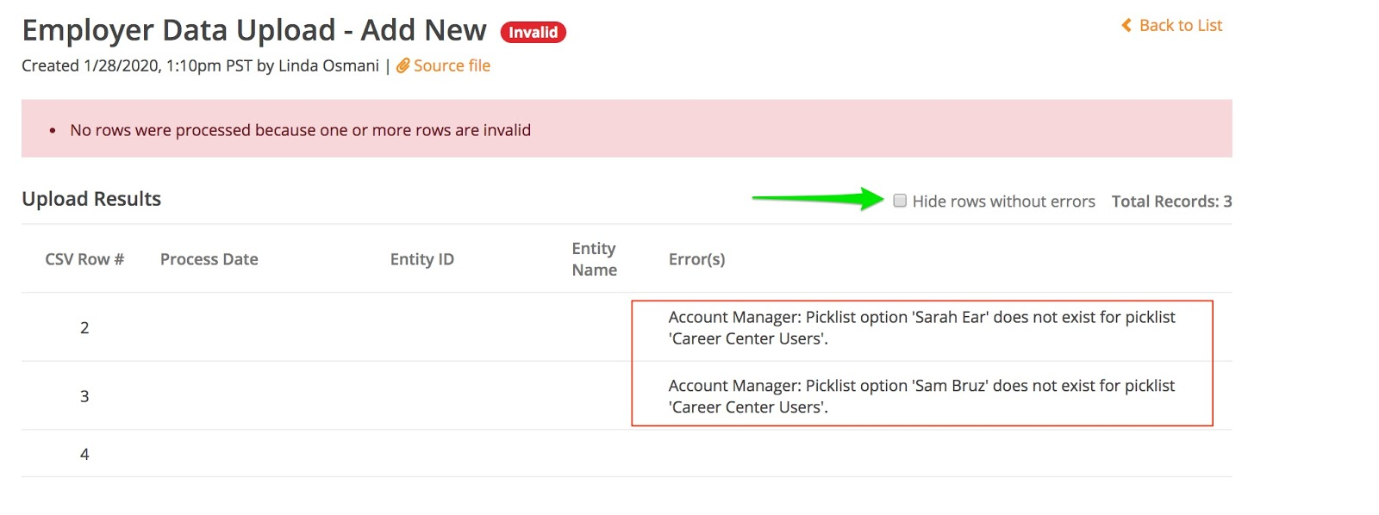Click the paperclip icon beside Source file
The image size is (1379, 515).
tap(402, 66)
